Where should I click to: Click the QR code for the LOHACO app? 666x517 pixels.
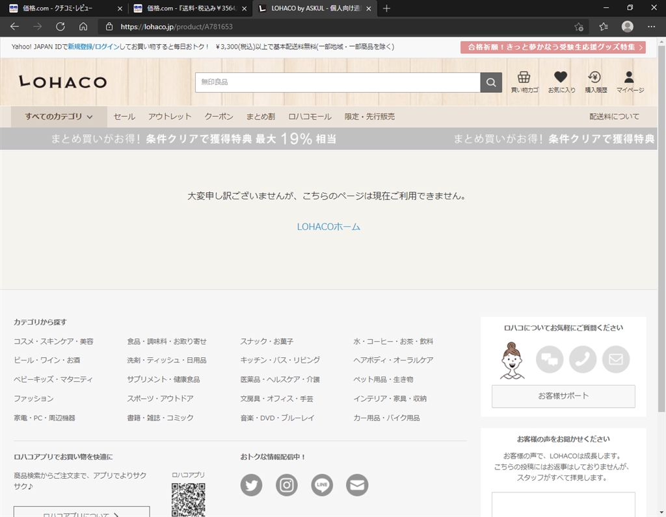pyautogui.click(x=188, y=499)
